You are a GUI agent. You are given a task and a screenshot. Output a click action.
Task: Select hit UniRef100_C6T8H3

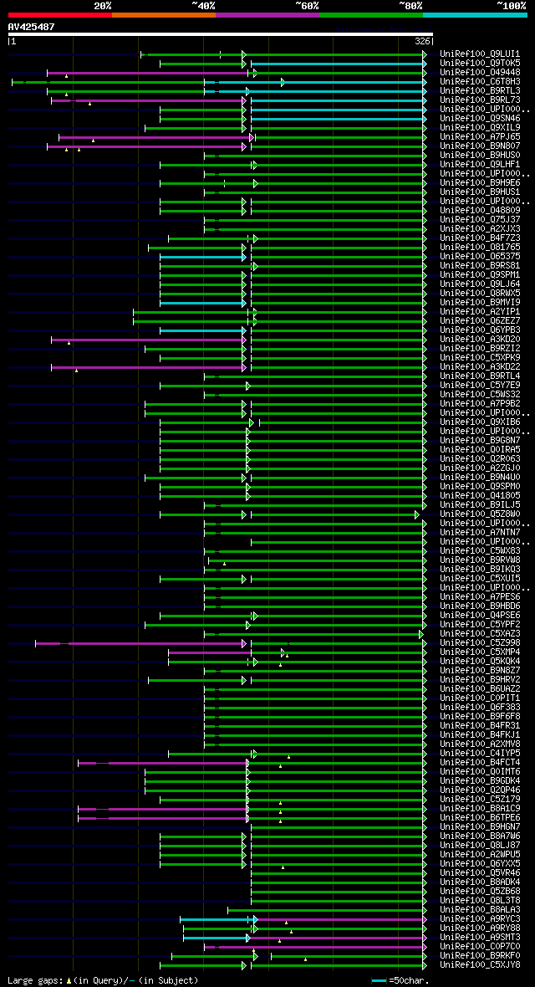(x=480, y=82)
